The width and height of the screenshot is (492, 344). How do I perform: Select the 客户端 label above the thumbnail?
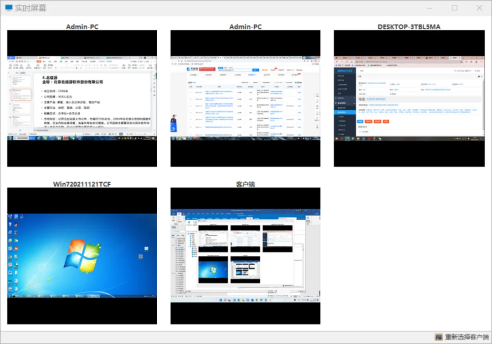(246, 184)
